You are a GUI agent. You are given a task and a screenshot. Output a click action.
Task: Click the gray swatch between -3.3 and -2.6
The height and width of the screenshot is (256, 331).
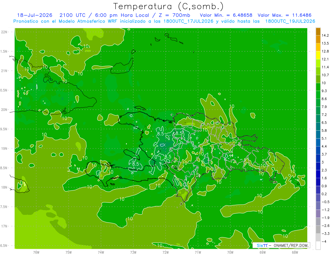318,230
